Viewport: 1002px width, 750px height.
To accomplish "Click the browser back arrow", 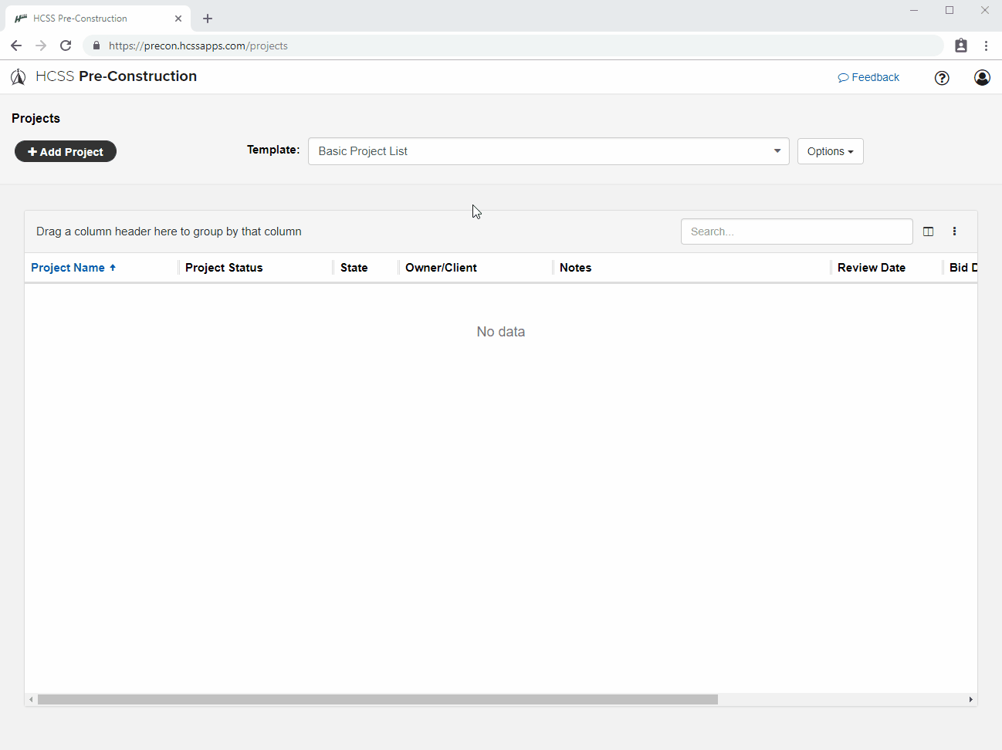I will pos(16,46).
